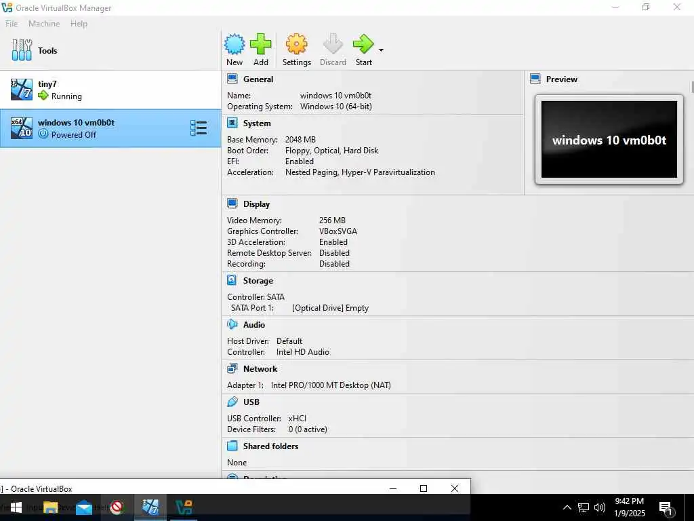Click the Network section icon

(232, 368)
